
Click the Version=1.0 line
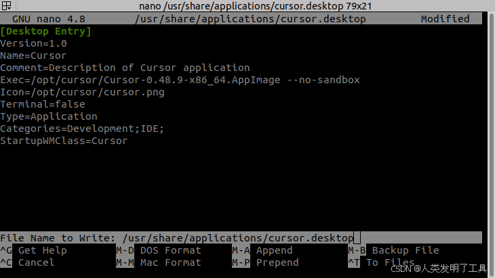point(33,43)
